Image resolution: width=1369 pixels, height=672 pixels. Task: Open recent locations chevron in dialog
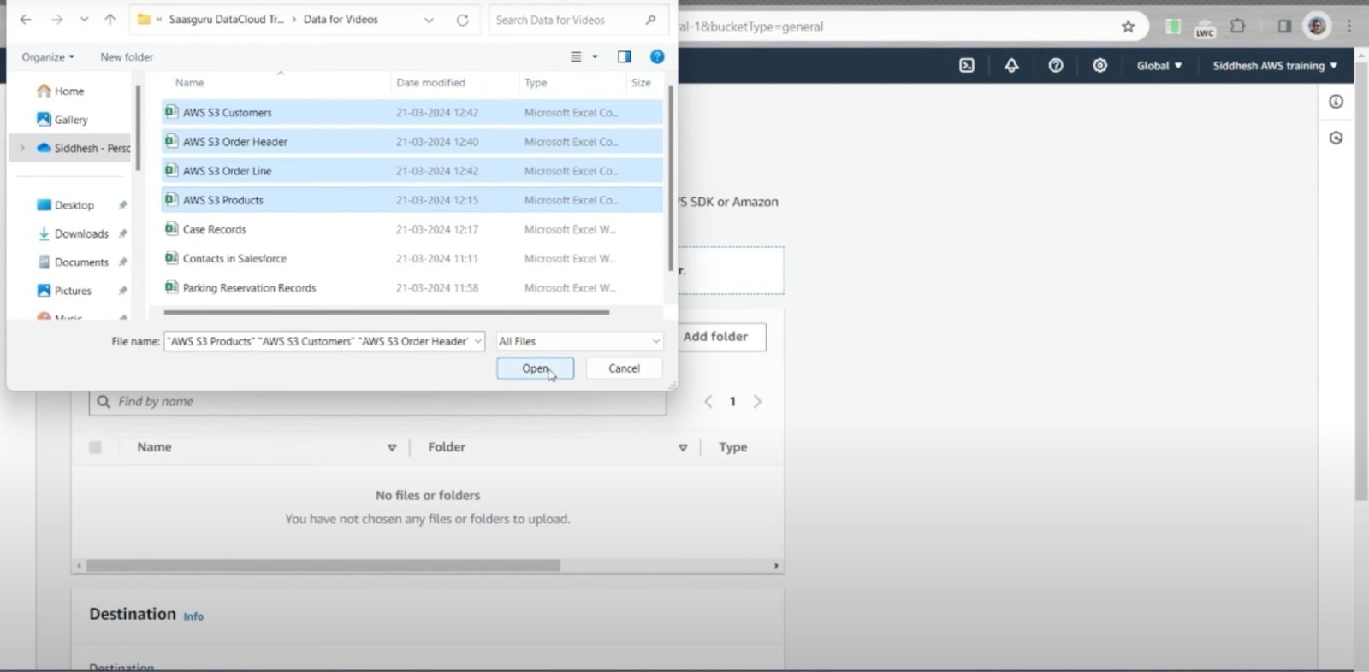pyautogui.click(x=84, y=20)
